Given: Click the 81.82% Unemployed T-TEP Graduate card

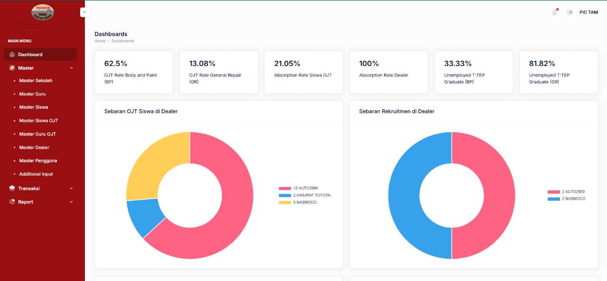Looking at the screenshot, I should click(x=559, y=72).
